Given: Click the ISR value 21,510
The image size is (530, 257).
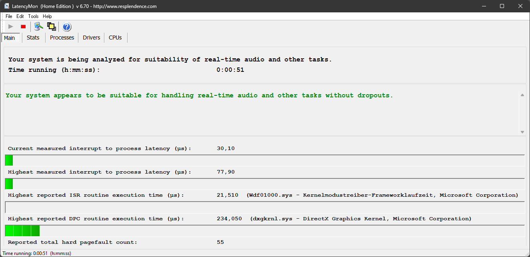Looking at the screenshot, I should [x=227, y=195].
